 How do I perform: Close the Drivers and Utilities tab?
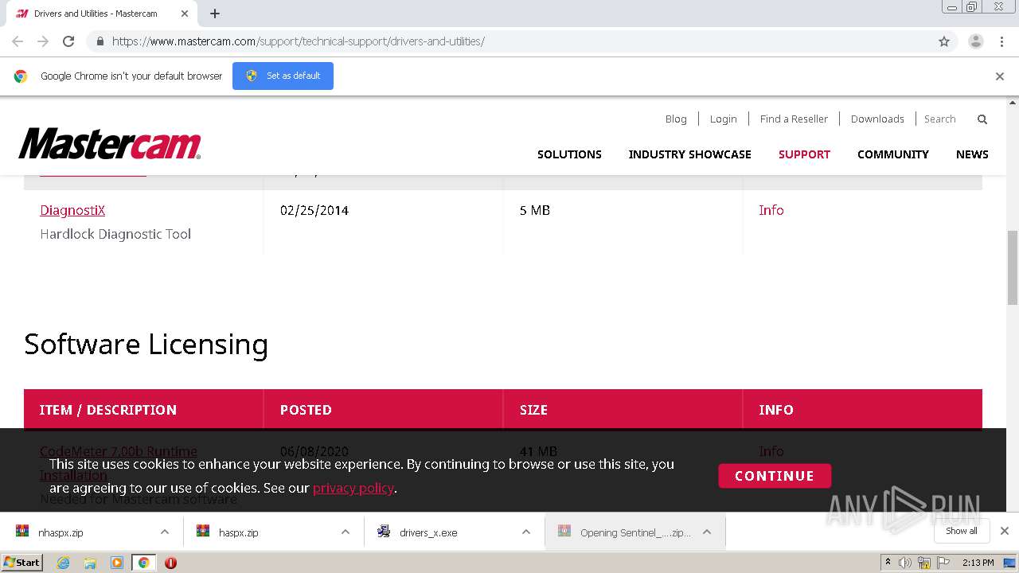tap(185, 14)
